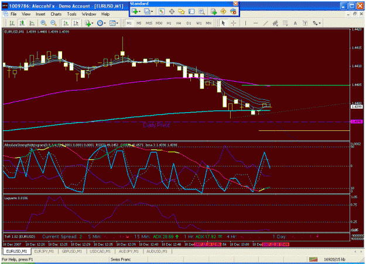Open the Terminal window icon
This screenshot has height=264, width=366.
[x=191, y=12]
